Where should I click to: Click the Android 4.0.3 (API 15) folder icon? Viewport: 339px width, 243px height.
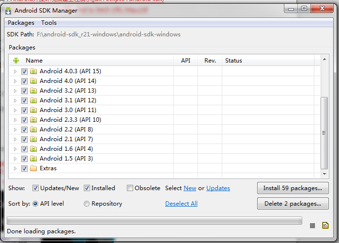33,71
